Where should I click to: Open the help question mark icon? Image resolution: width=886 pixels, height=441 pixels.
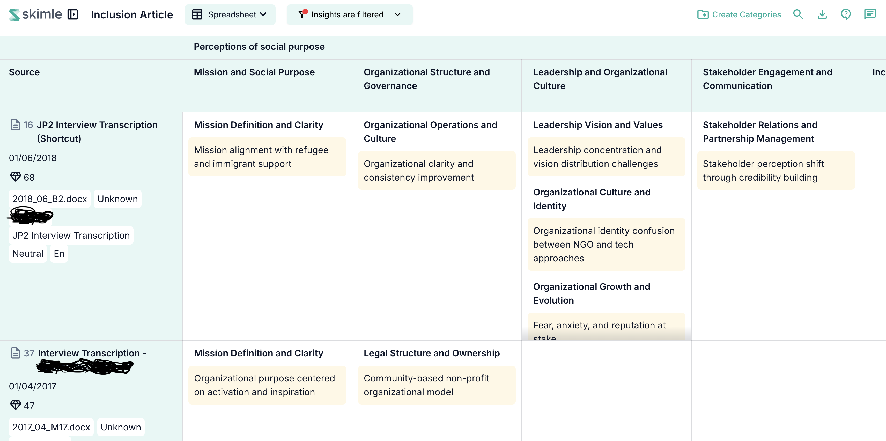846,14
